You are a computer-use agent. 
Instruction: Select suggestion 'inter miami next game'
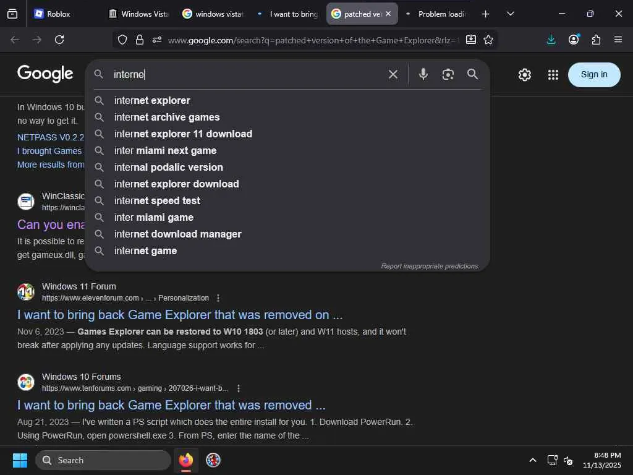coord(287,151)
